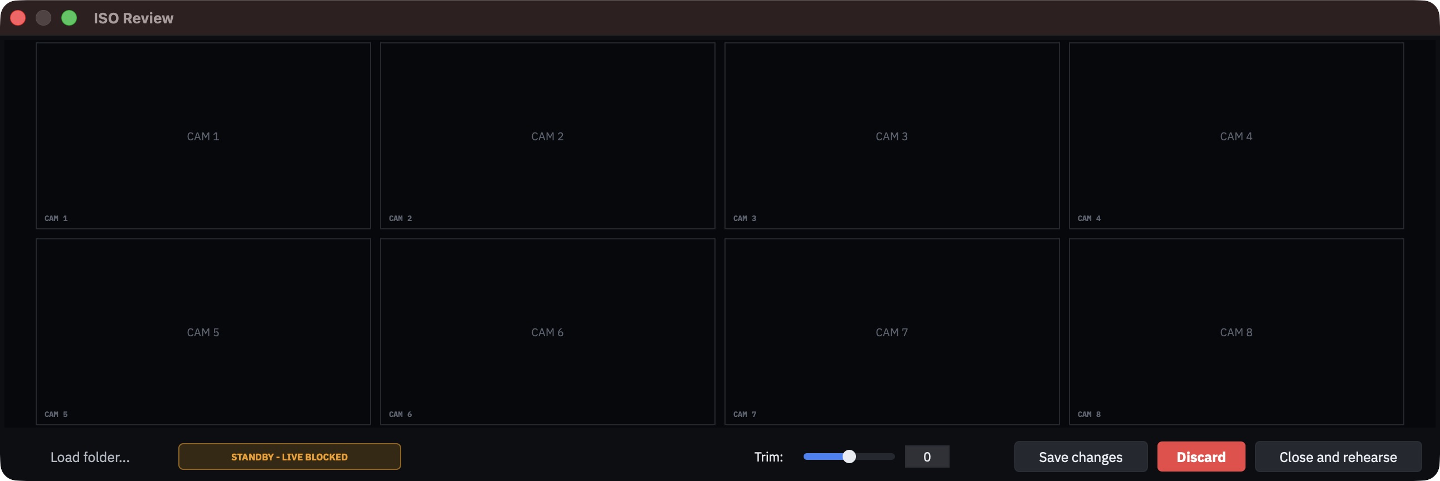
Task: Select the CAM 8 camera tile
Action: [1236, 332]
